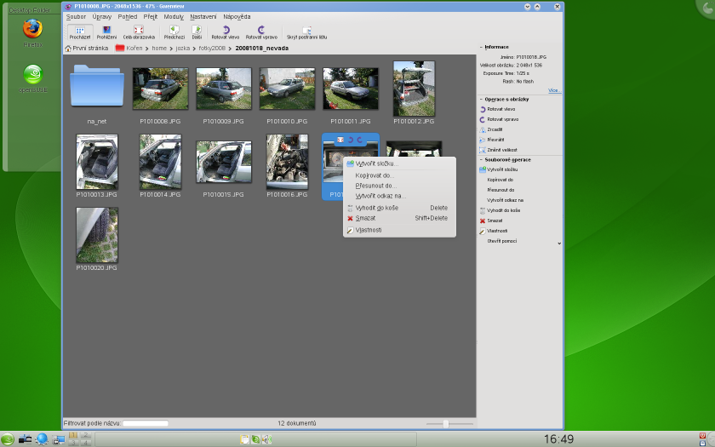Choose Vyhodit do koše in context menu
The width and height of the screenshot is (715, 447).
pos(399,208)
